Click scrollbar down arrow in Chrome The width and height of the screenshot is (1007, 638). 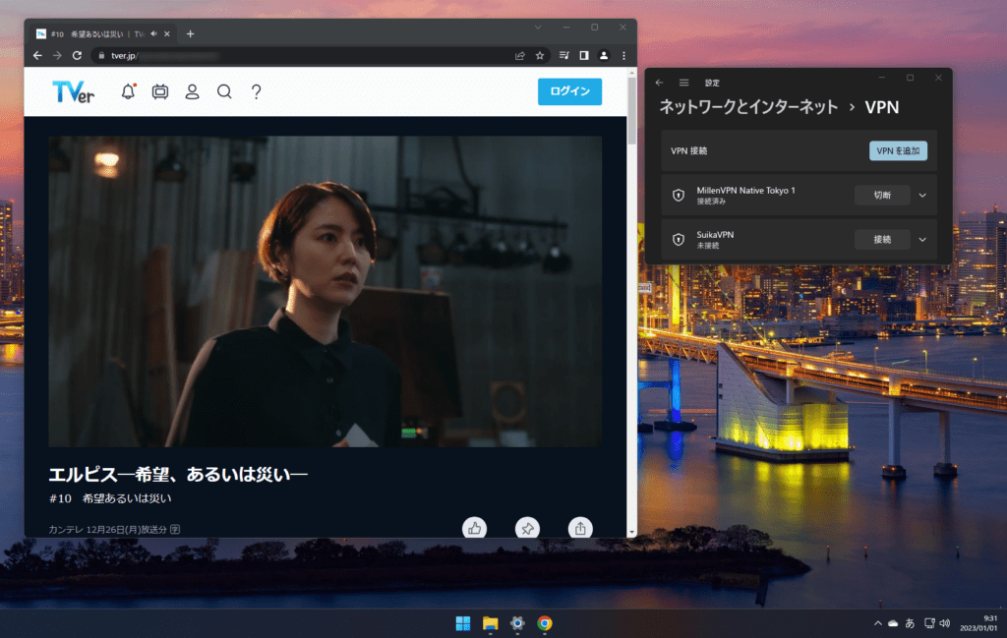coord(632,532)
